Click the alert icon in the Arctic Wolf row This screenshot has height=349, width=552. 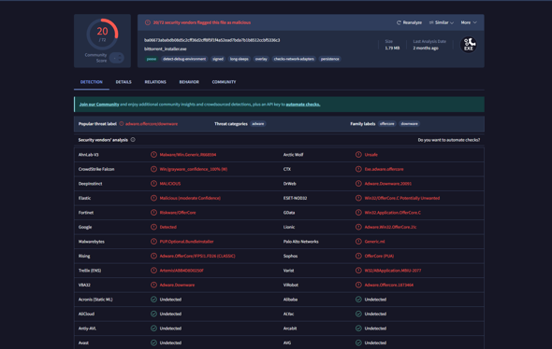click(358, 155)
